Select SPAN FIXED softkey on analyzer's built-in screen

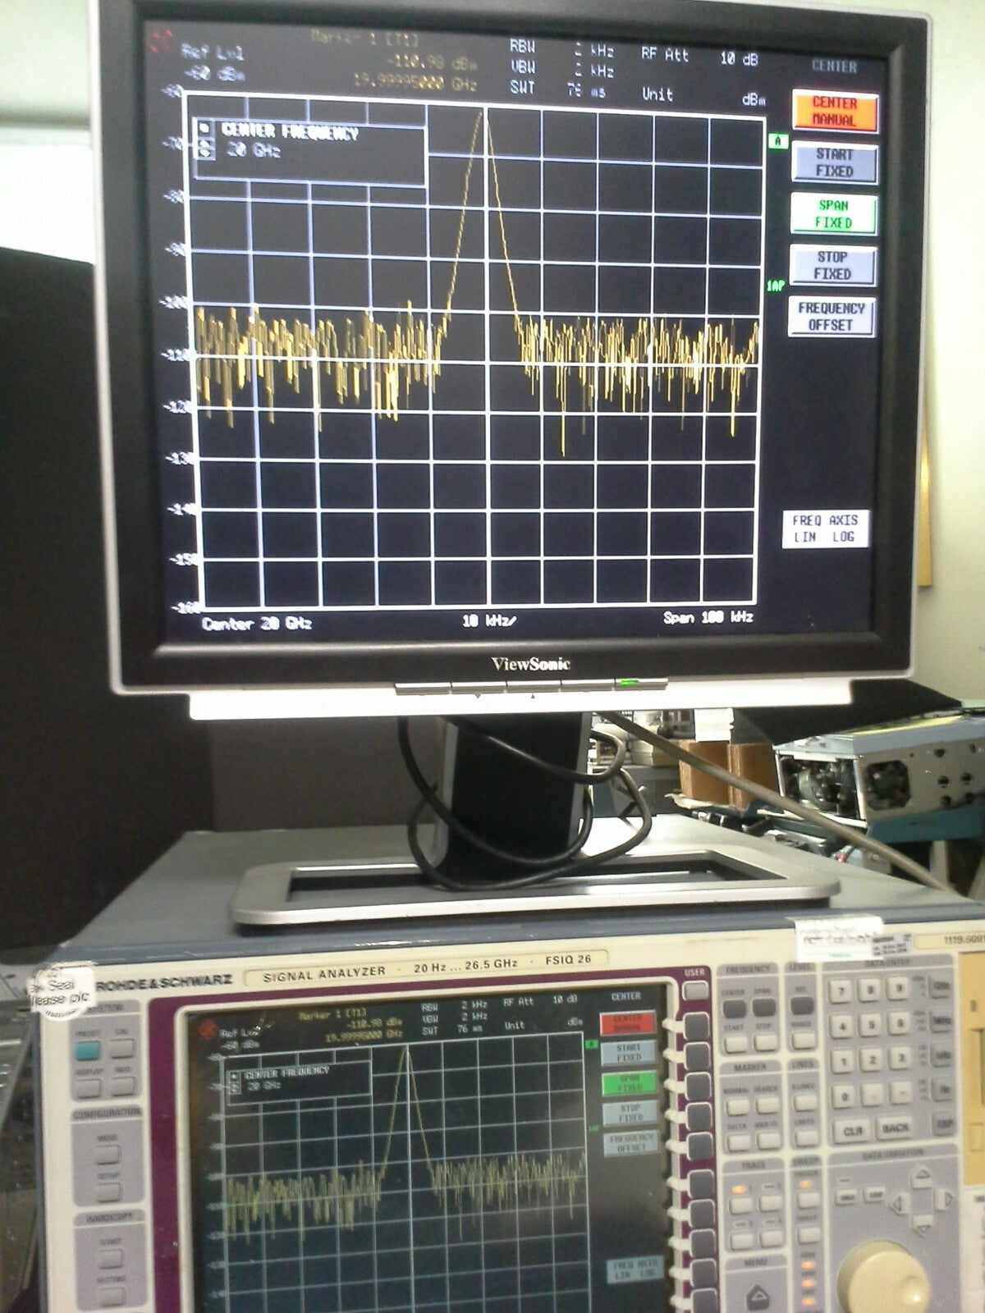630,1083
